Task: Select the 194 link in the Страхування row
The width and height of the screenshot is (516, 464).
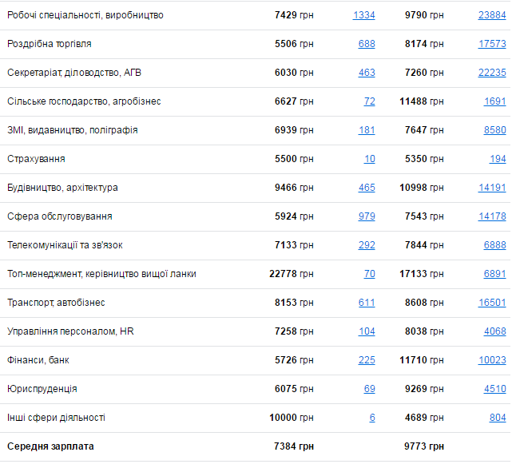Action: [498, 159]
